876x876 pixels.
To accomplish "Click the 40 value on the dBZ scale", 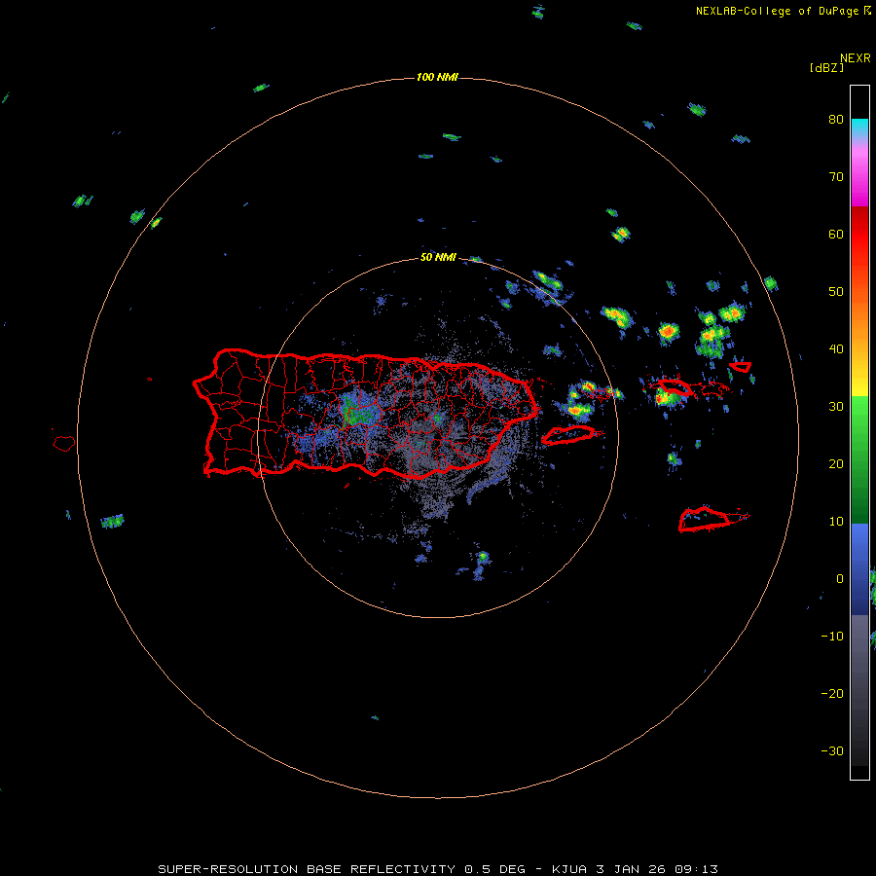I will [x=836, y=349].
